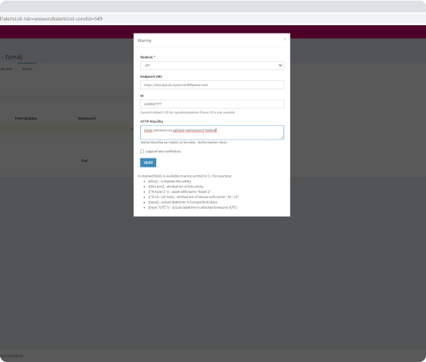
Task: Click the HTTP hlavičky field label
Action: pyautogui.click(x=152, y=121)
